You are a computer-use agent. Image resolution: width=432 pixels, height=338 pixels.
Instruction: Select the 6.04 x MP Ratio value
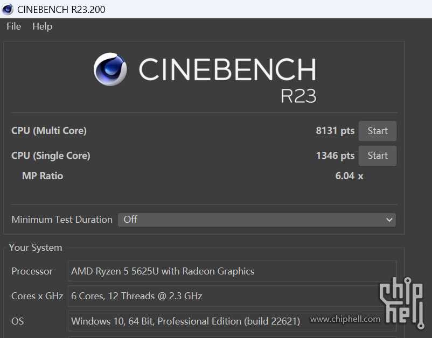pyautogui.click(x=349, y=176)
